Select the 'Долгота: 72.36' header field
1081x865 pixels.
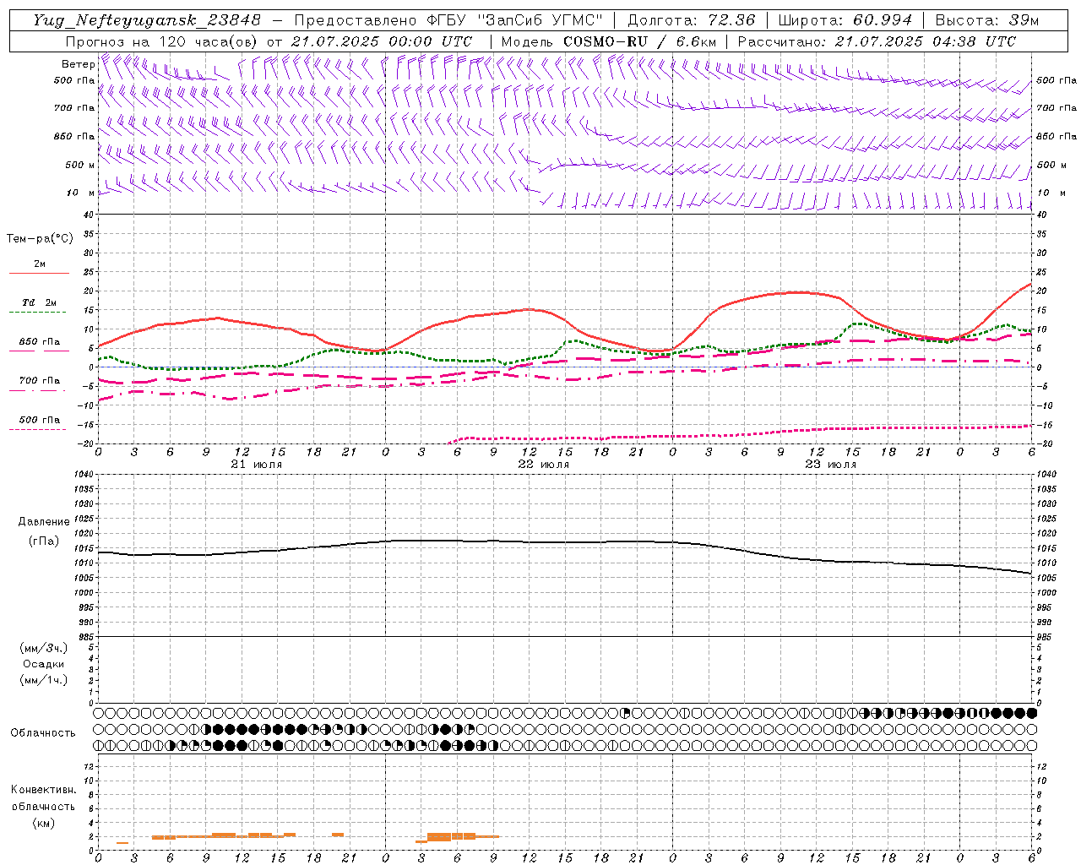click(x=691, y=20)
